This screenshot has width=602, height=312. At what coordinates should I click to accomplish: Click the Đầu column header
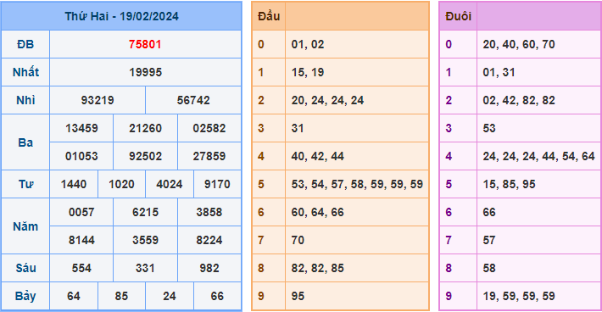pyautogui.click(x=269, y=16)
